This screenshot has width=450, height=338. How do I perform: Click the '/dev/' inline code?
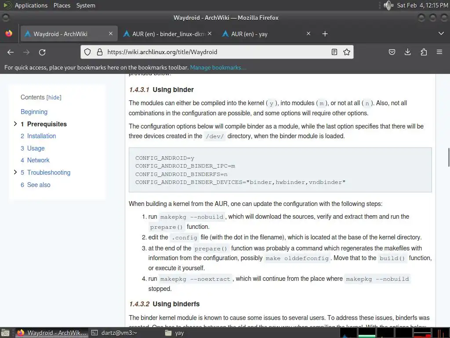[214, 136]
